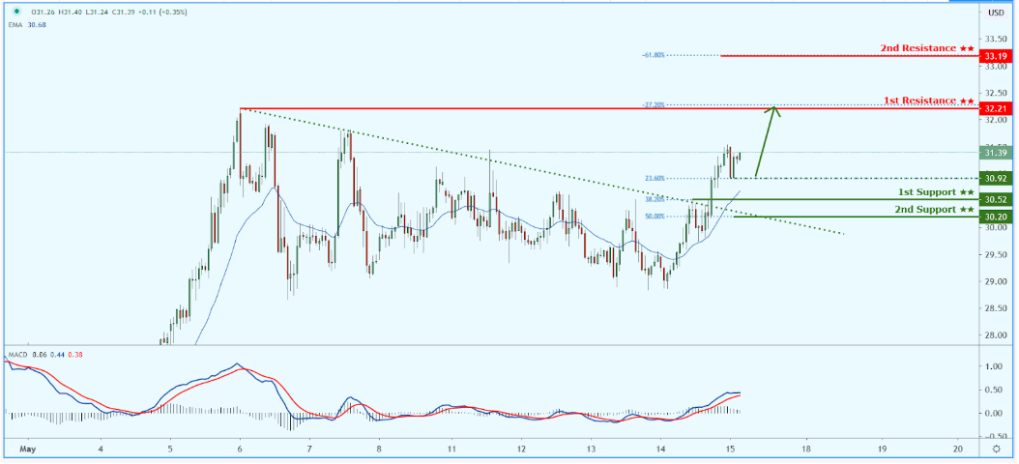Viewport: 1019px width, 464px height.
Task: Click date 11 on the time axis
Action: click(x=451, y=449)
